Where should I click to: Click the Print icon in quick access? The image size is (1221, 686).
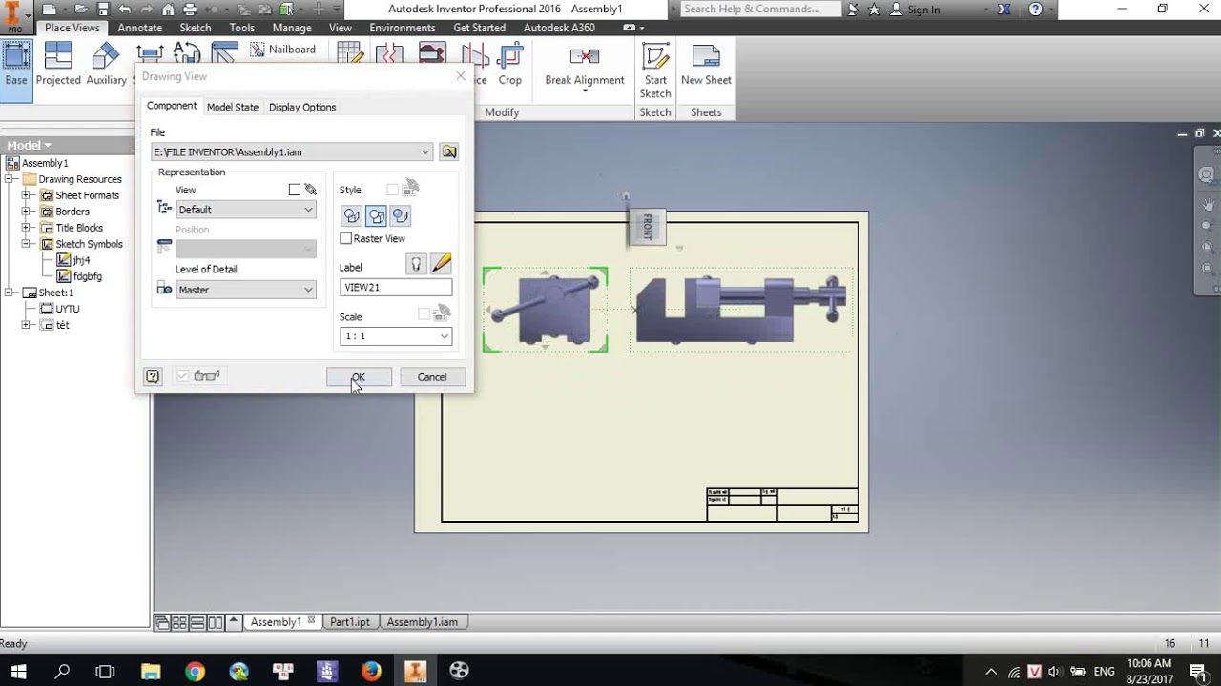coord(190,10)
